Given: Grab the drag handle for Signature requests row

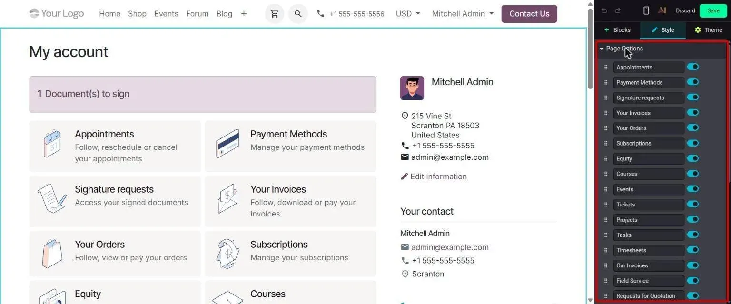Looking at the screenshot, I should 606,98.
